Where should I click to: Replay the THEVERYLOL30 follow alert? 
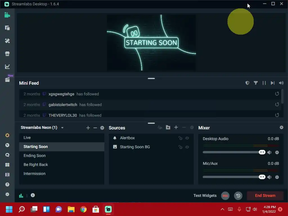click(x=277, y=115)
